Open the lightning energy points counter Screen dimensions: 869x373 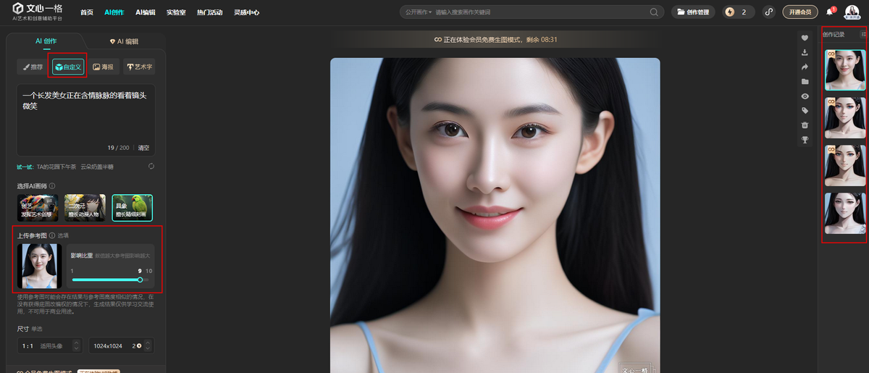tap(738, 12)
